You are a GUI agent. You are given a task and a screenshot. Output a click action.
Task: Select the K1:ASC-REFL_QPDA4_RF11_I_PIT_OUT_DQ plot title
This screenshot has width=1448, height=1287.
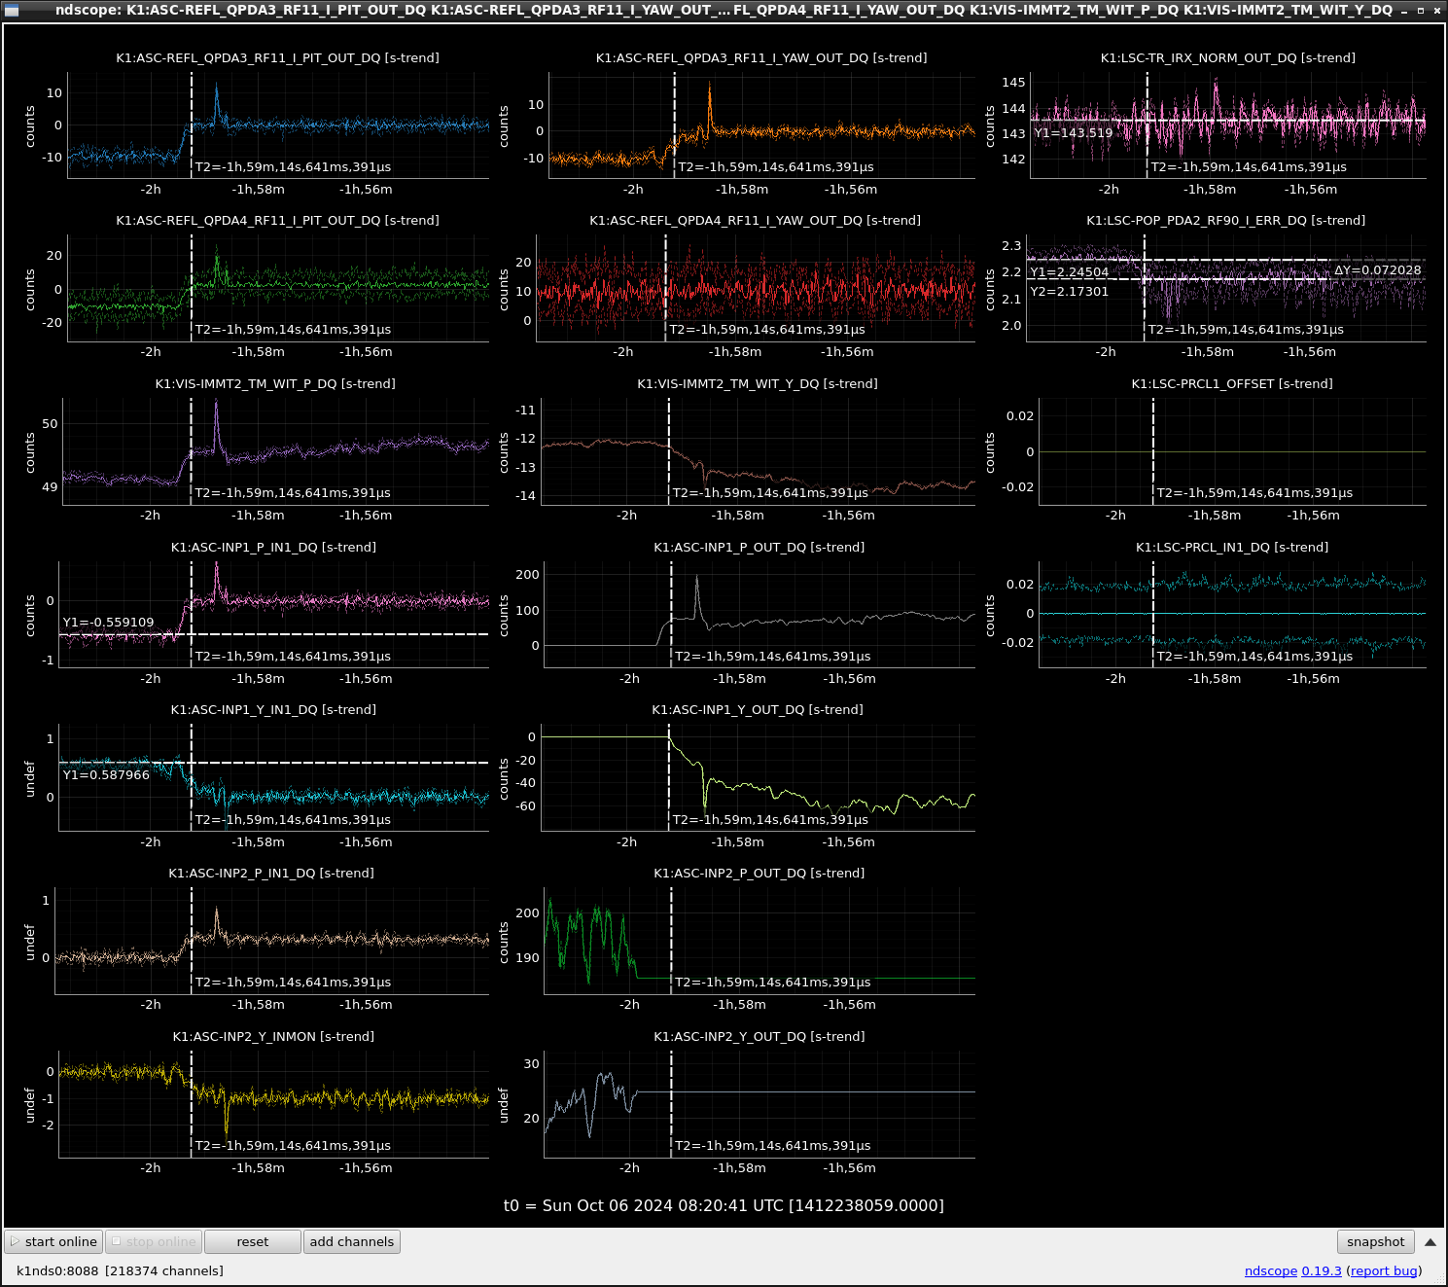coord(277,221)
